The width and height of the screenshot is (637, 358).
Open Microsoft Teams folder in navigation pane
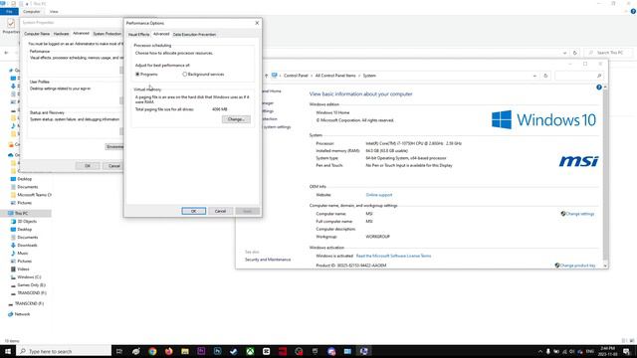click(x=34, y=195)
